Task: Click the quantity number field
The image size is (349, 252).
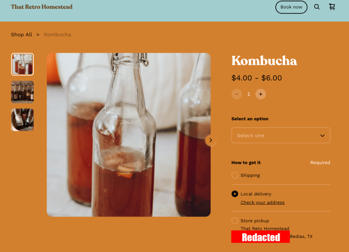Action: click(x=248, y=94)
